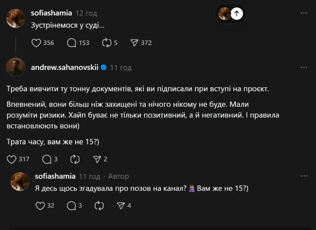Image resolution: width=316 pixels, height=230 pixels.
Task: Repost sofiashamia's author reply
Action: (x=99, y=206)
